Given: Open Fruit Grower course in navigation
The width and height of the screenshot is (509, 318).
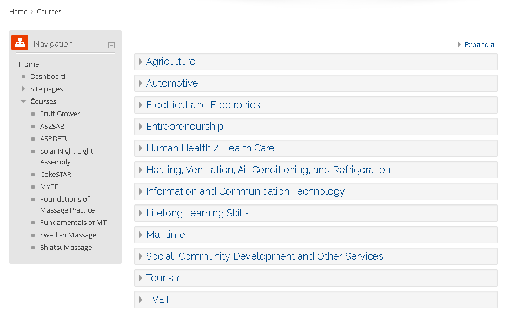Looking at the screenshot, I should click(60, 114).
